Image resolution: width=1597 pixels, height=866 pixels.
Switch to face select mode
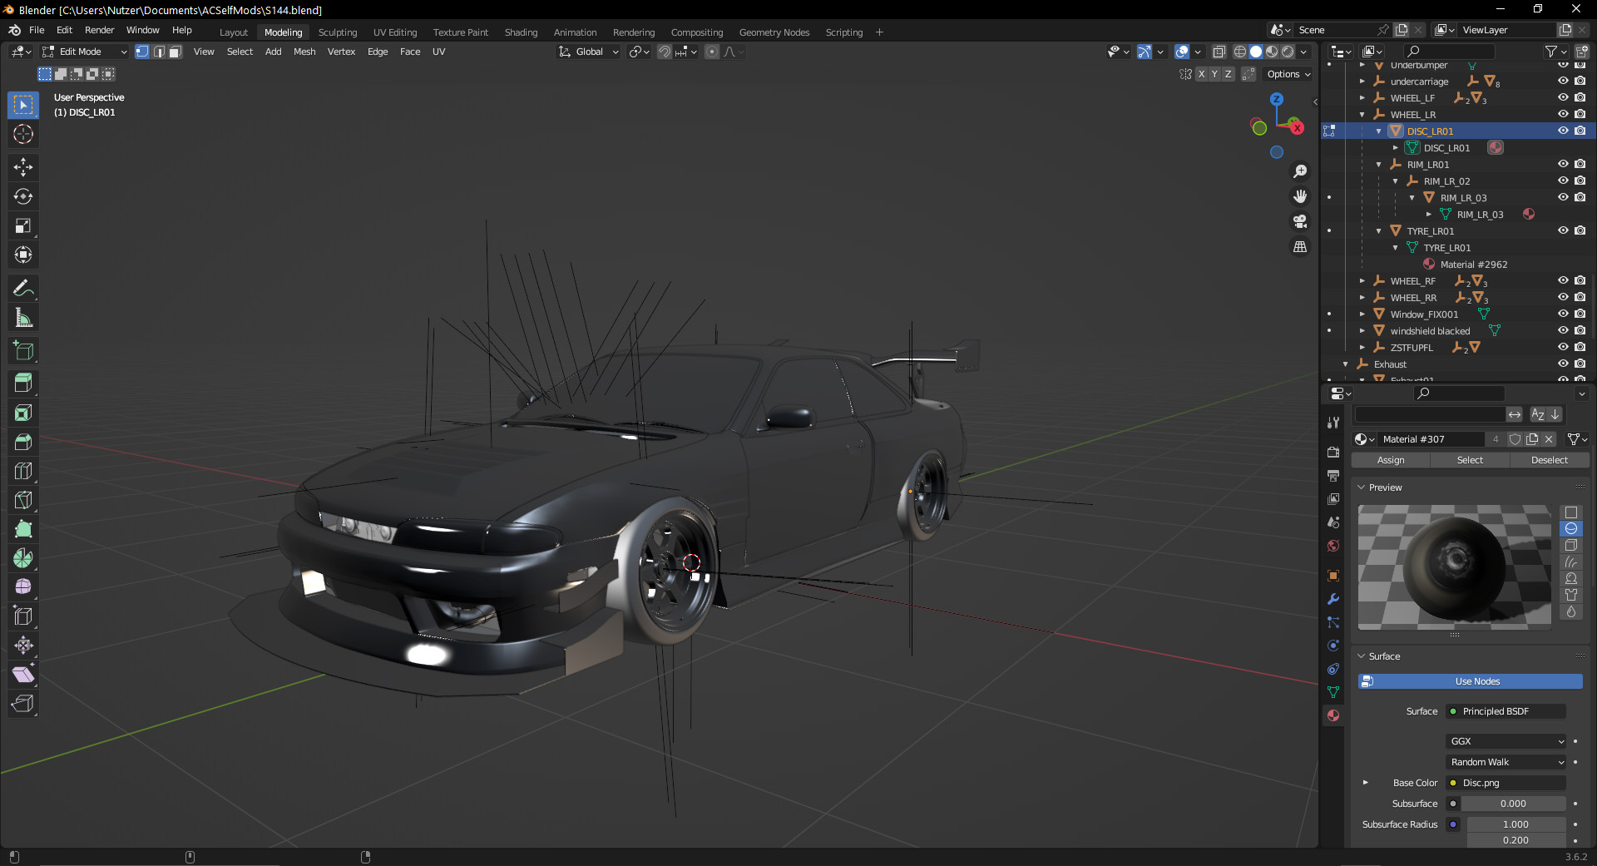coord(176,52)
